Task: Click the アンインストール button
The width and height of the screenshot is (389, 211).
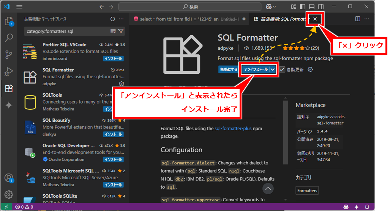Action: coord(256,69)
